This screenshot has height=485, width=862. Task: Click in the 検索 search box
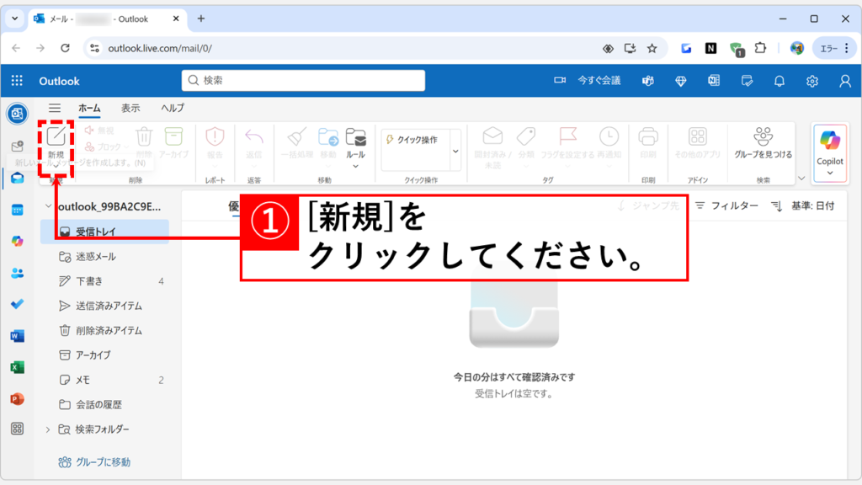tap(303, 80)
